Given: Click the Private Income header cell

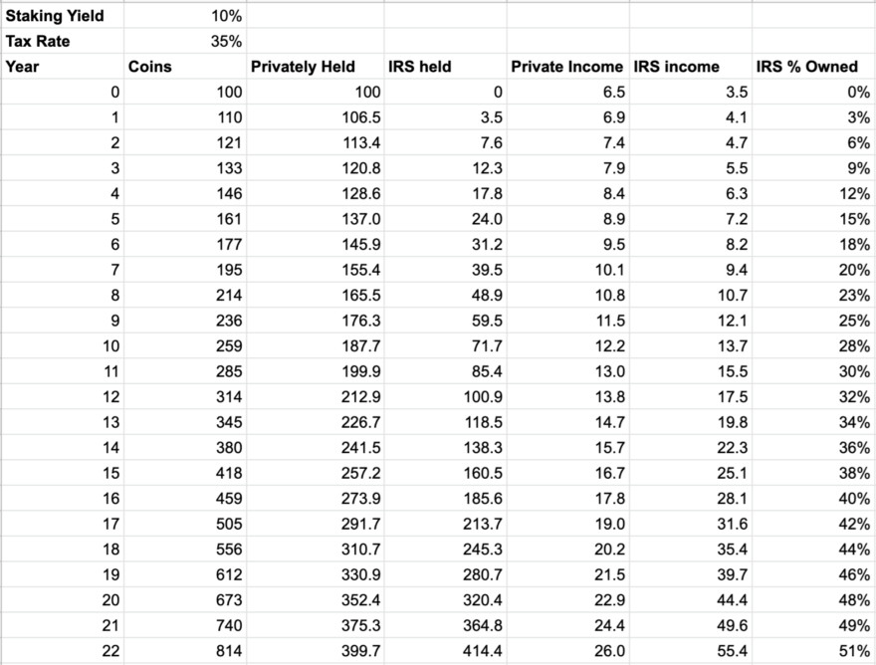Looking at the screenshot, I should [x=567, y=67].
